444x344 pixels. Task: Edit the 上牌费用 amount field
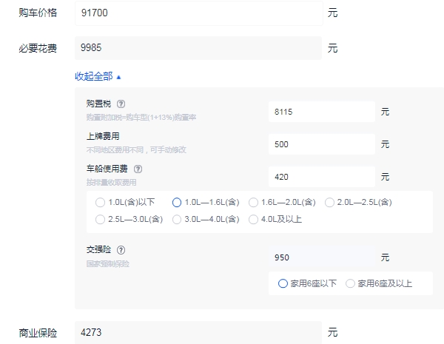[x=321, y=144]
